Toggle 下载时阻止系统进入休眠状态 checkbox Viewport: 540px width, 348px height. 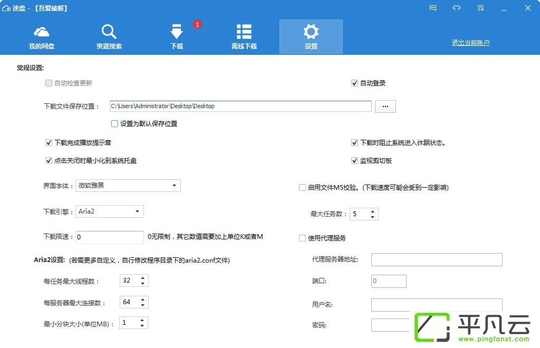354,142
